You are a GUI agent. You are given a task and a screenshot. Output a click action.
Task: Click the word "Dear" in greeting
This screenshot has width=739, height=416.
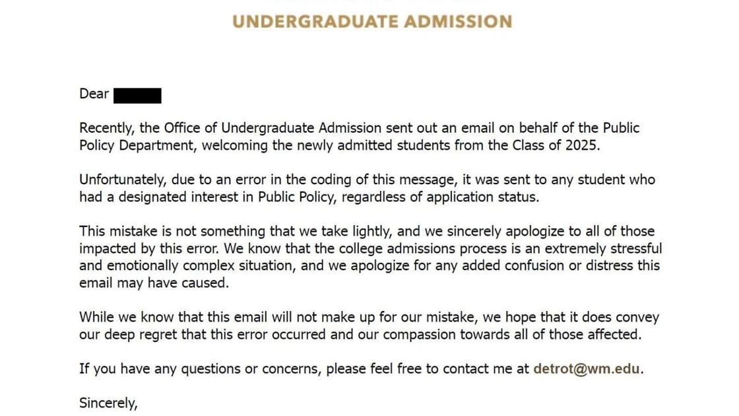[x=94, y=94]
